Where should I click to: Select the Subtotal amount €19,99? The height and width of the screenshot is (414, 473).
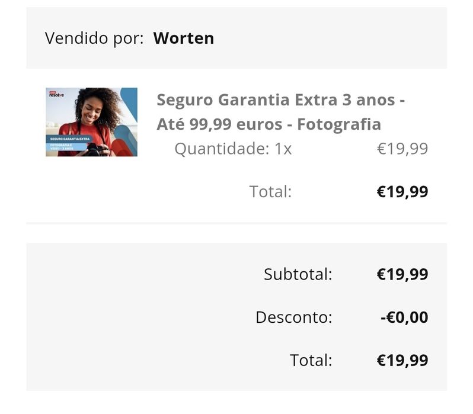coord(402,274)
